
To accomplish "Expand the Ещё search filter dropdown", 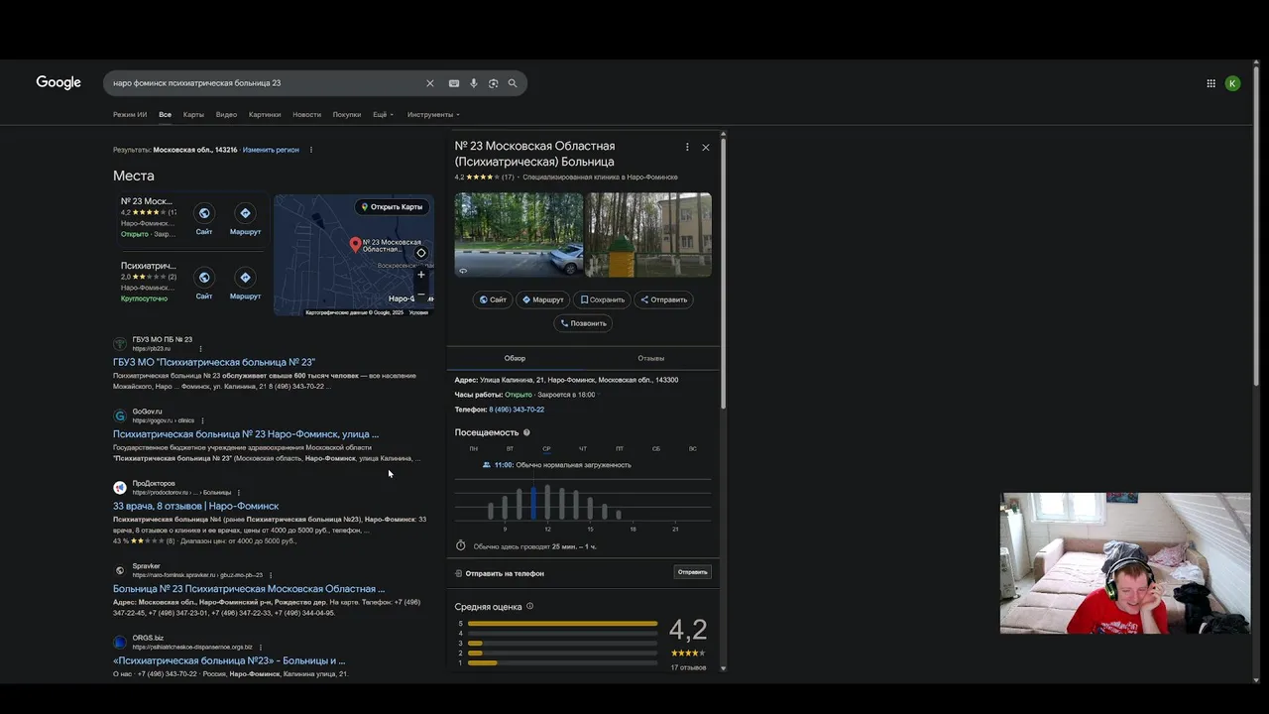I will click(383, 115).
